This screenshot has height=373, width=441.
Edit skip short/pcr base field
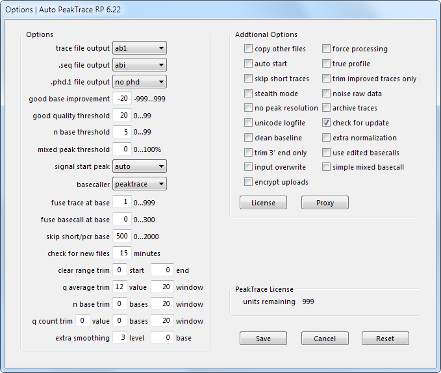tap(122, 236)
